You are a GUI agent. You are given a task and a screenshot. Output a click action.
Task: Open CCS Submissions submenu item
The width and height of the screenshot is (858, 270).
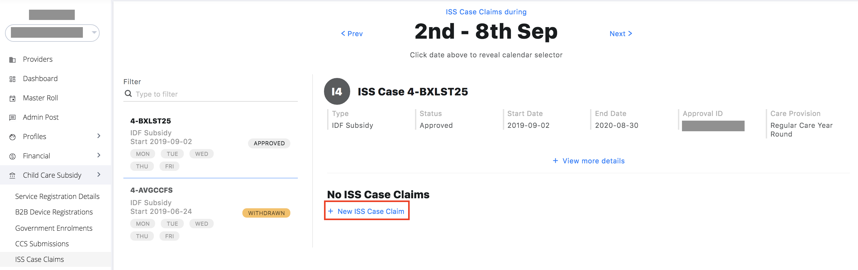42,244
